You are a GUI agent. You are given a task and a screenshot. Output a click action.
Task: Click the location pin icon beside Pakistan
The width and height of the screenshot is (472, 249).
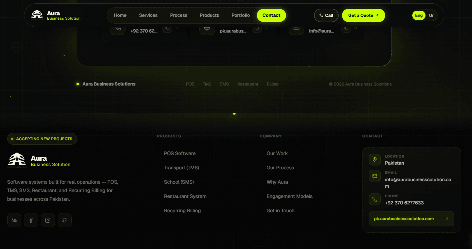pyautogui.click(x=375, y=160)
